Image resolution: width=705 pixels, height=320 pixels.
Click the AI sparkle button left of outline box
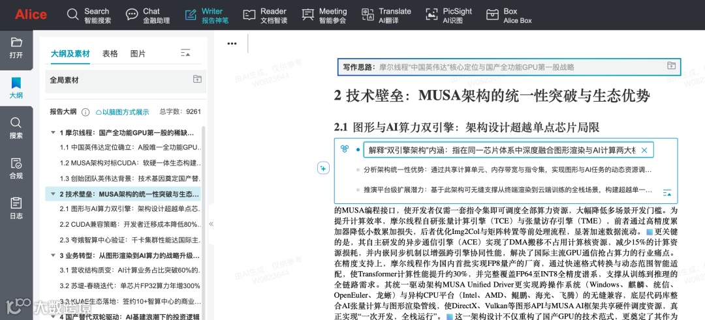point(323,168)
